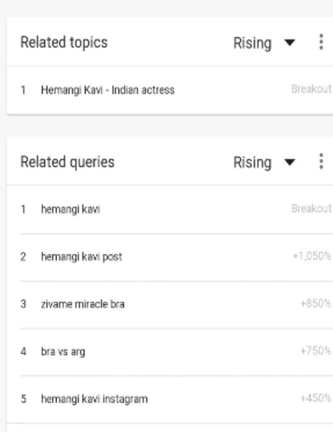Image resolution: width=333 pixels, height=432 pixels.
Task: Click the +750% growth value
Action: click(315, 351)
